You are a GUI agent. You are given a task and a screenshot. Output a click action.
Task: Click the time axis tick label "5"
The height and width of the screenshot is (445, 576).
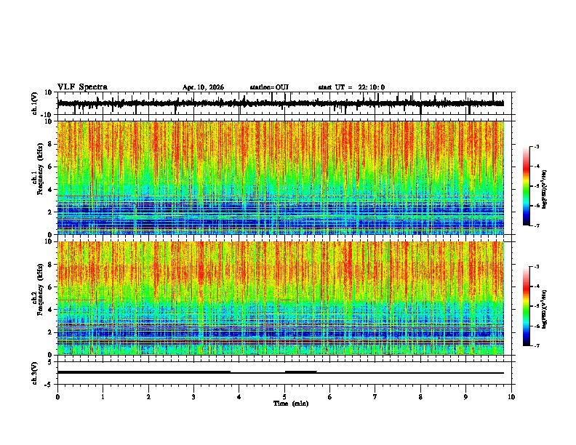(284, 397)
